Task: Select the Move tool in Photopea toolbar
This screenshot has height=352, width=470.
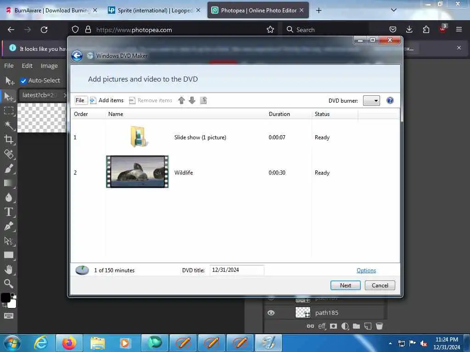Action: [9, 96]
